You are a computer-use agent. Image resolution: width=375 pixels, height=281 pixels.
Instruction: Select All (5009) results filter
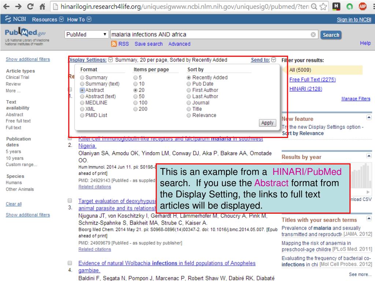300,70
